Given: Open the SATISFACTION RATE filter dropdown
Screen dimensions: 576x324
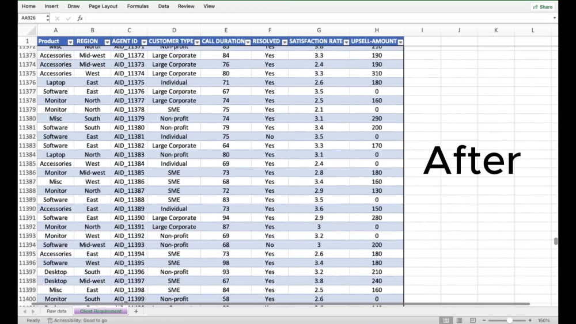Looking at the screenshot, I should tap(346, 42).
